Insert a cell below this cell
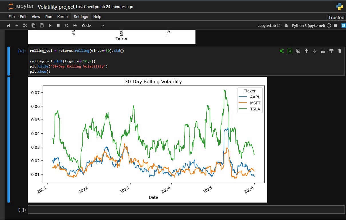Screen dimensions: 346x220 331,51
